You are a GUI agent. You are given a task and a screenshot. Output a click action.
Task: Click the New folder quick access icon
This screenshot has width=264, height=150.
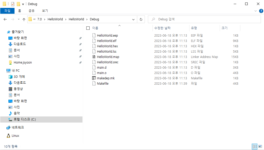[x=18, y=4]
